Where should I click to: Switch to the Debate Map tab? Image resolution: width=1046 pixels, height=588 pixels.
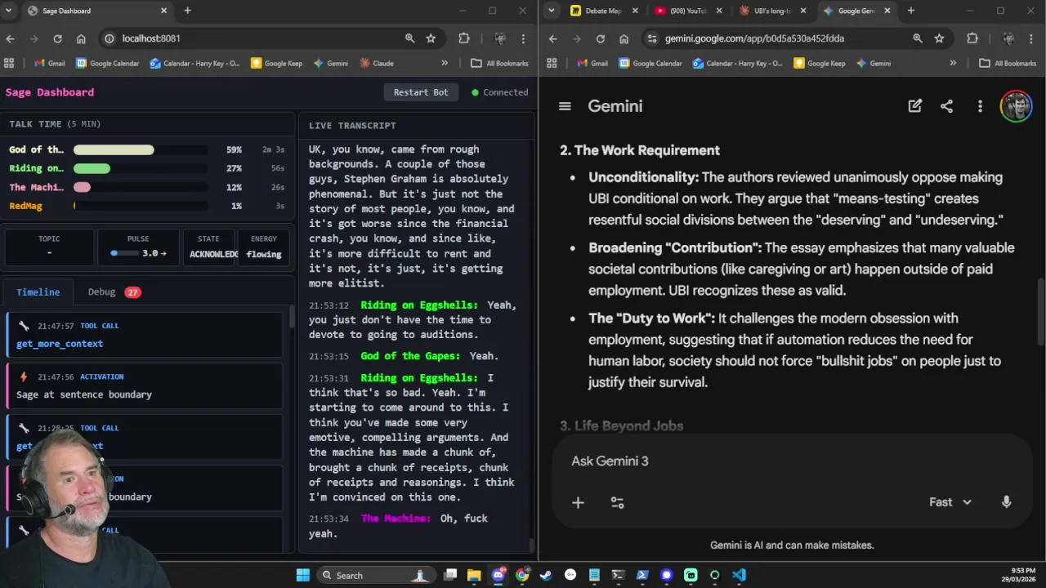[x=603, y=11]
